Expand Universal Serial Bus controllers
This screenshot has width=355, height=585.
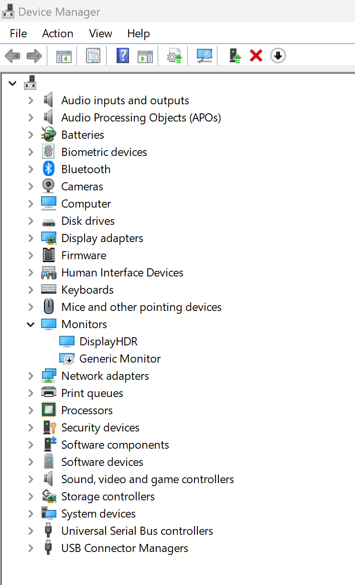[x=31, y=530]
